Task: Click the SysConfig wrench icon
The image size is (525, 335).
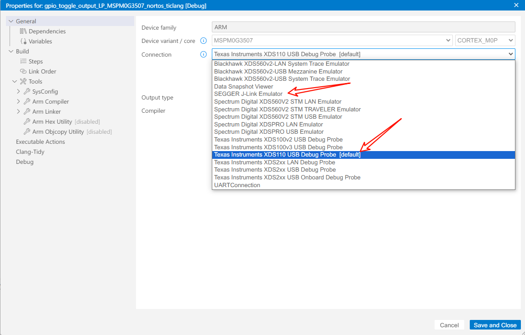Action: [27, 91]
